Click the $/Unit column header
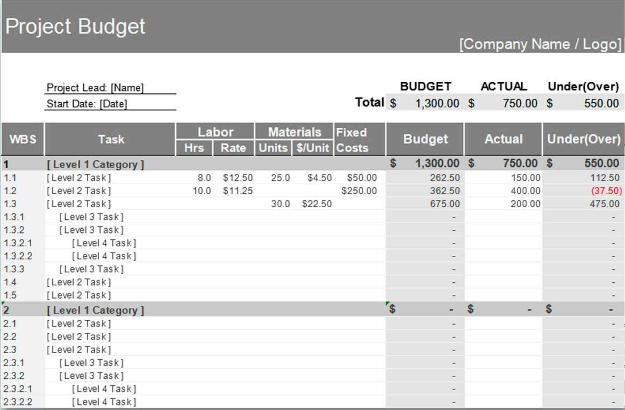This screenshot has width=625, height=410. point(312,148)
